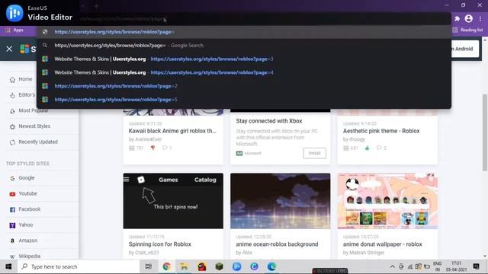Open Kawaii black Anime girl roblox theme
488x274 pixels.
172,131
